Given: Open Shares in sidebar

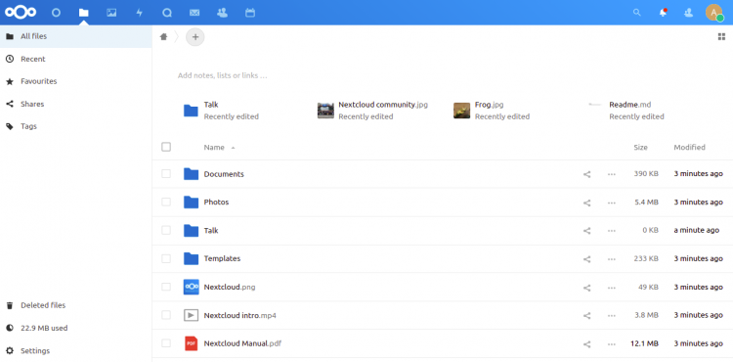Looking at the screenshot, I should point(75,104).
